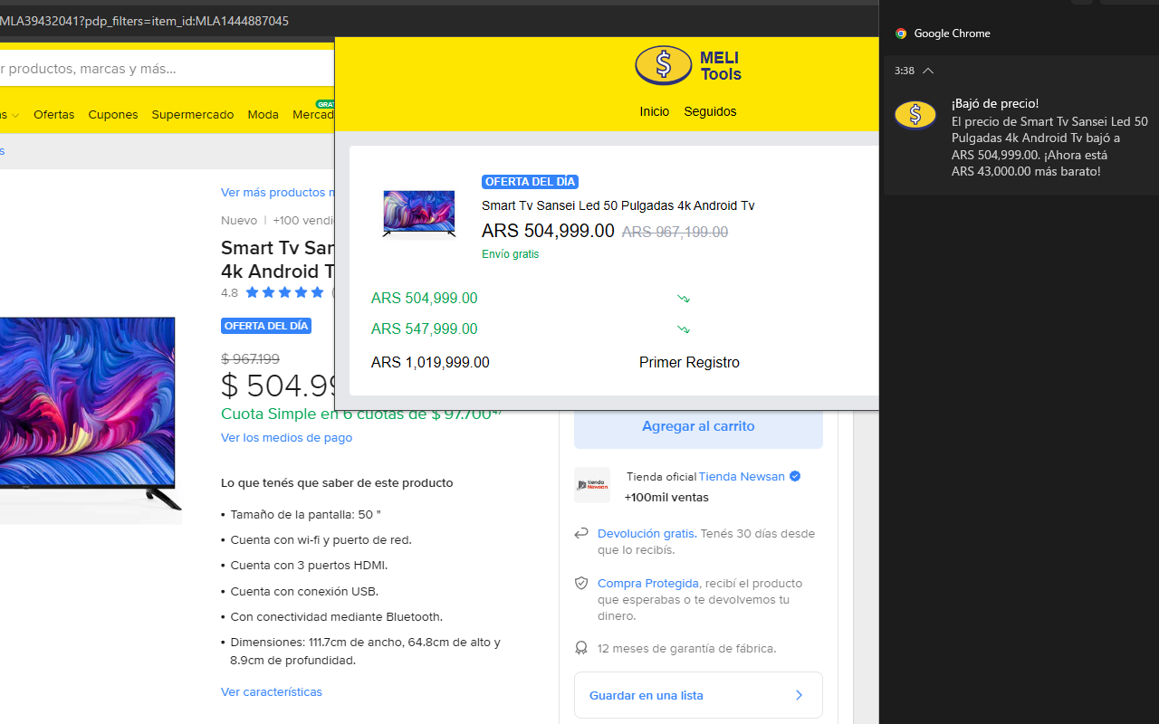
Task: Click OFERTA DEL DÍA badge in the popup
Action: pyautogui.click(x=530, y=182)
